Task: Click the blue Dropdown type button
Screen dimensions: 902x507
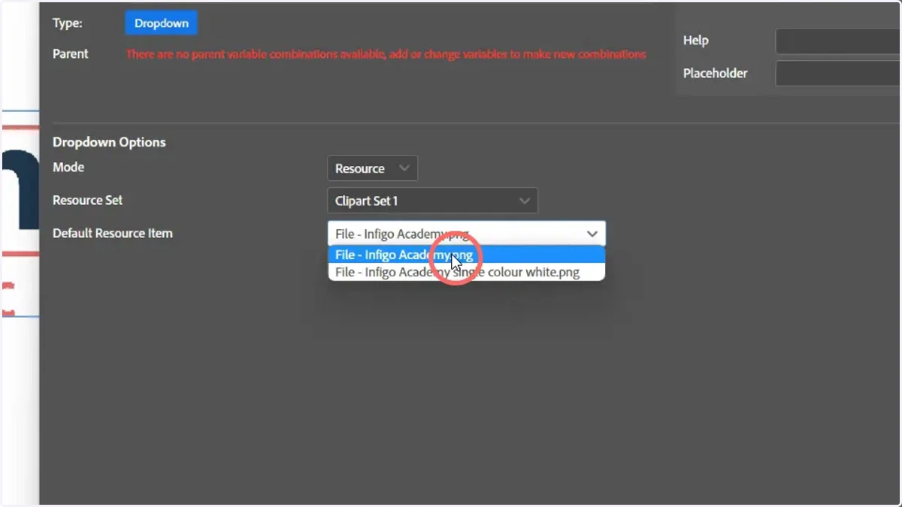Action: coord(161,23)
